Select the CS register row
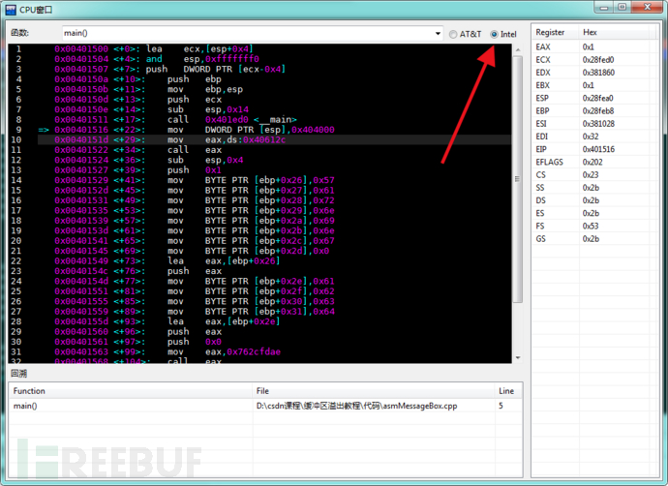The height and width of the screenshot is (486, 668). [594, 174]
